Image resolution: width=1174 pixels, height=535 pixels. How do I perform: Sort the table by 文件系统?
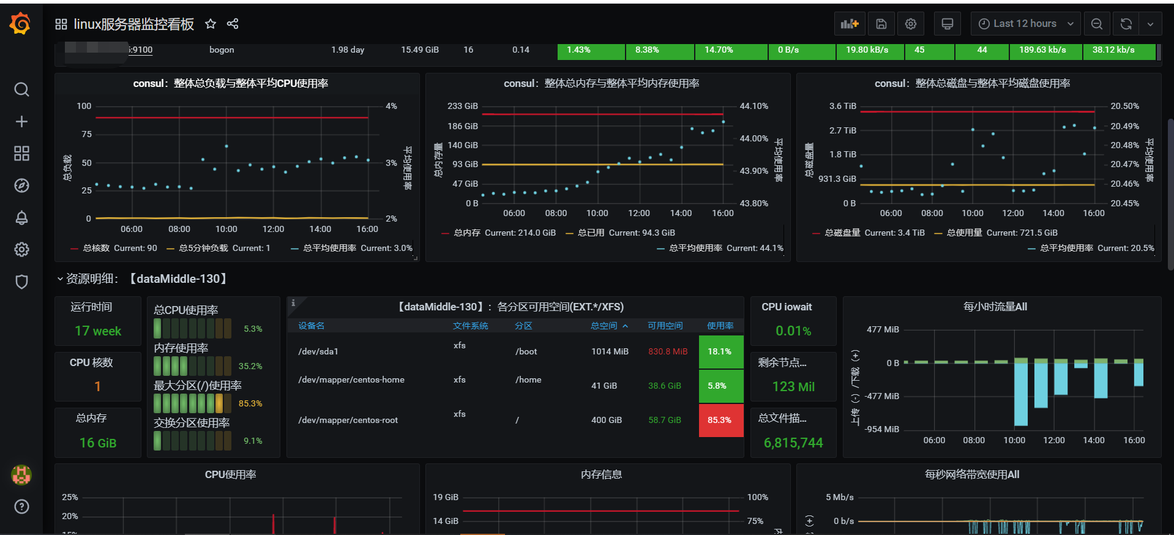(x=471, y=326)
